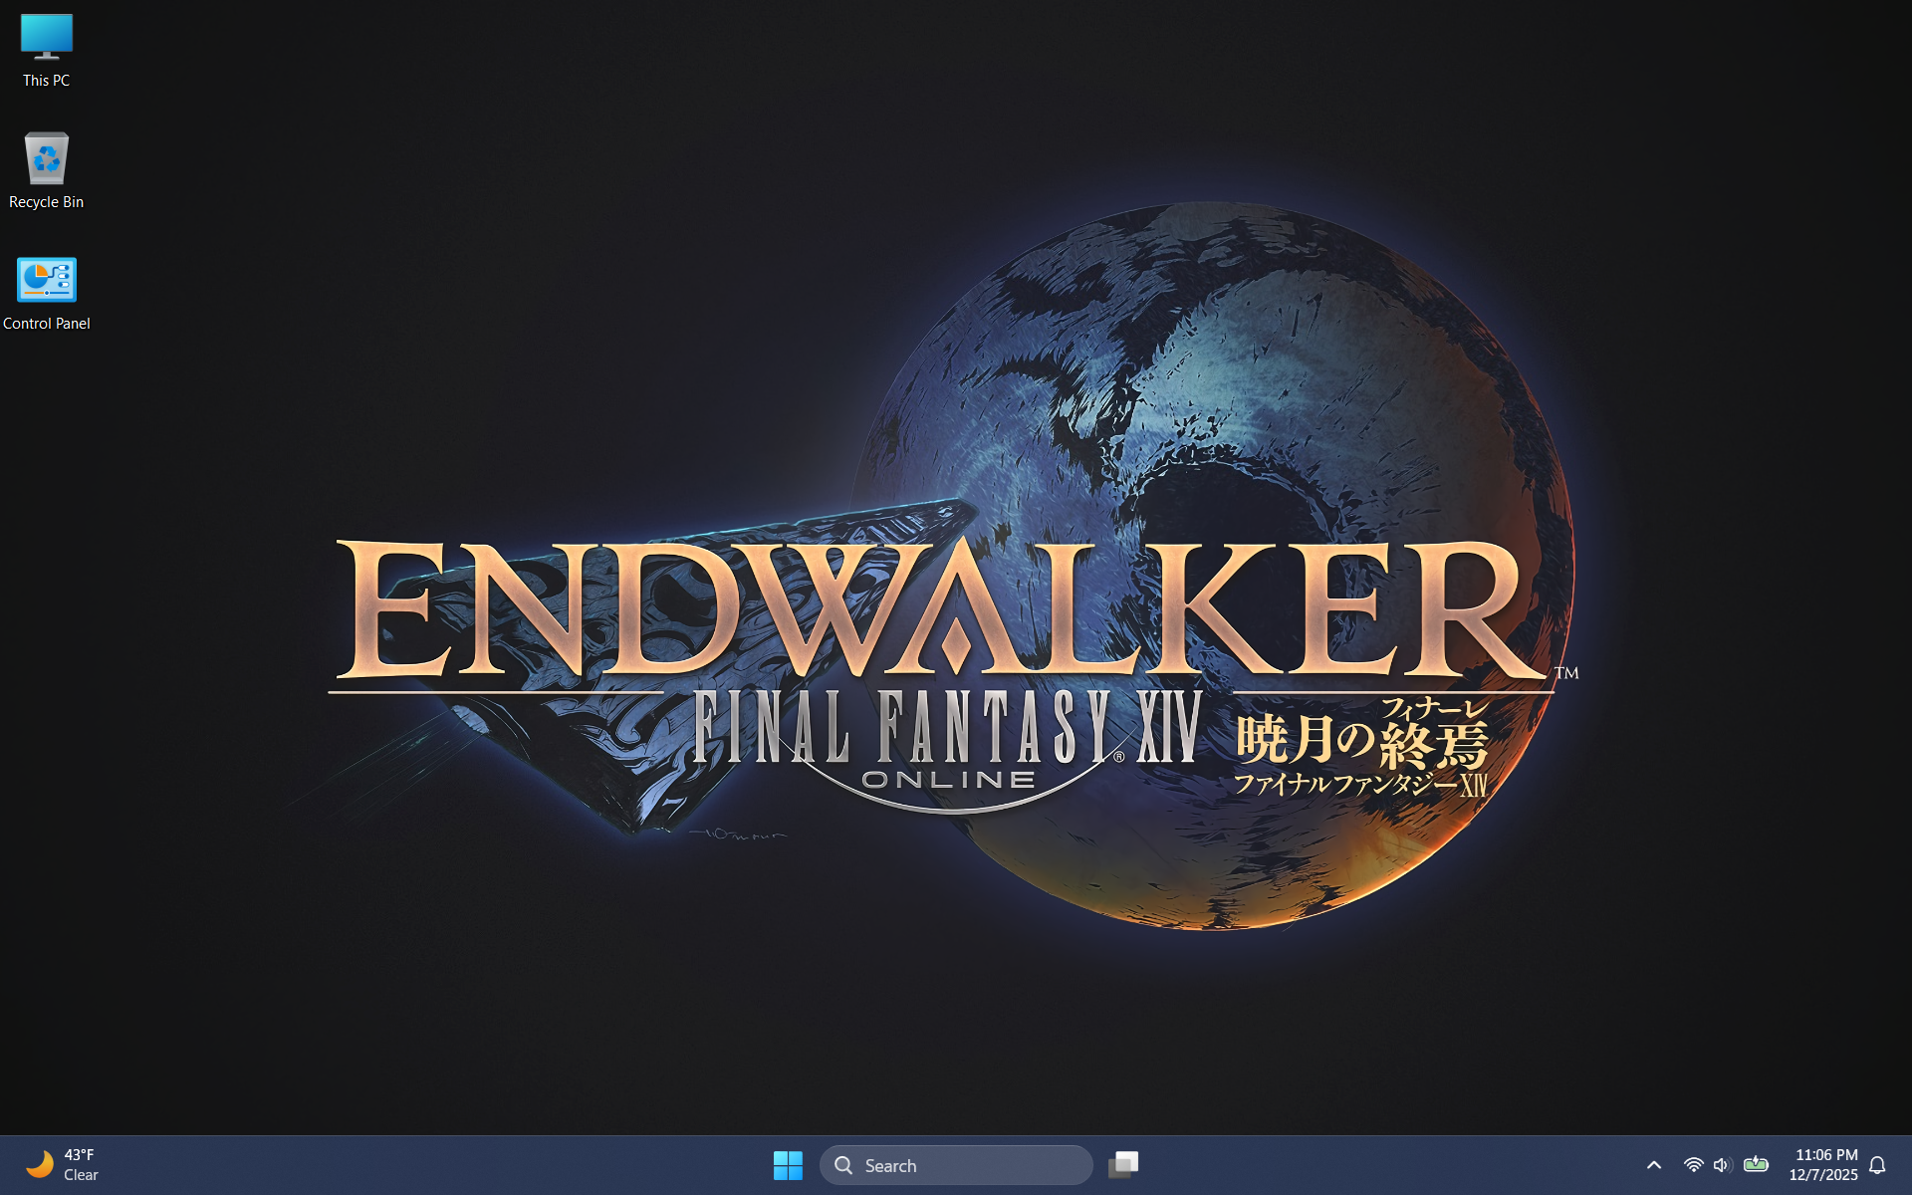Open the Recycle Bin

click(x=46, y=158)
